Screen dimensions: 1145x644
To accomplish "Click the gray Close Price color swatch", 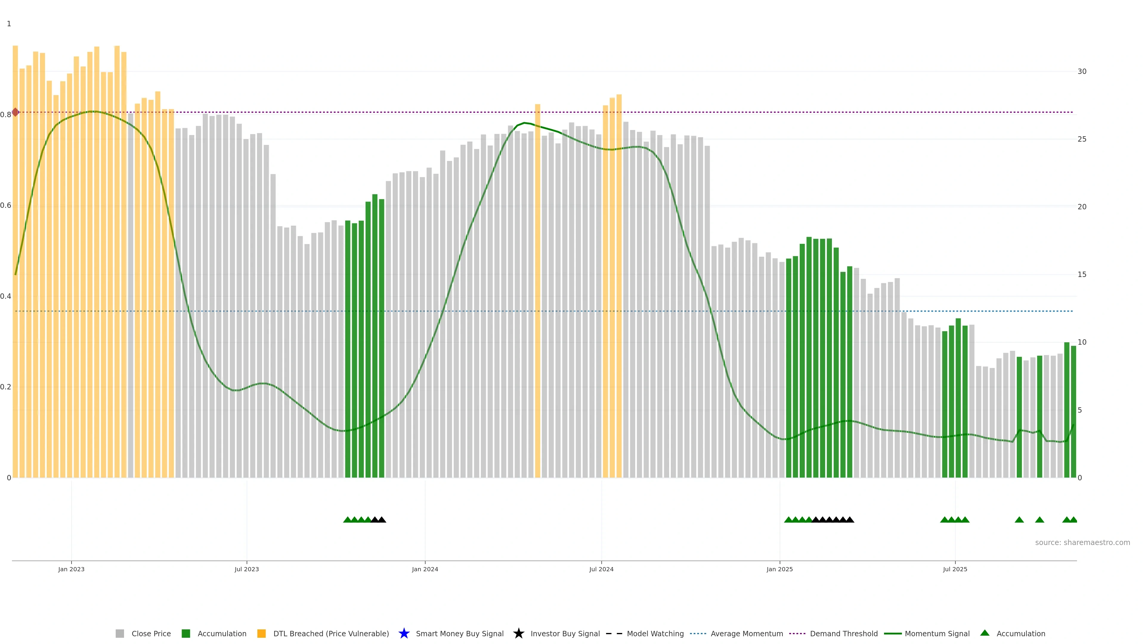I will (120, 633).
